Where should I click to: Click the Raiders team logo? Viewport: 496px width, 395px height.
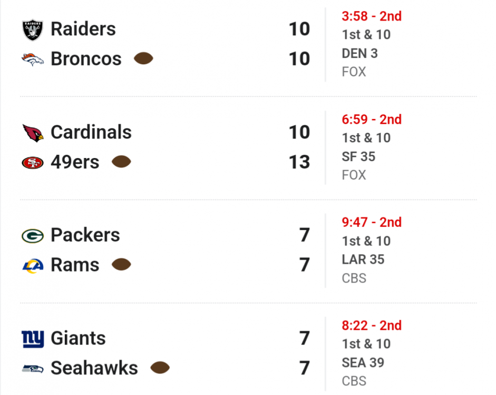[x=33, y=29]
